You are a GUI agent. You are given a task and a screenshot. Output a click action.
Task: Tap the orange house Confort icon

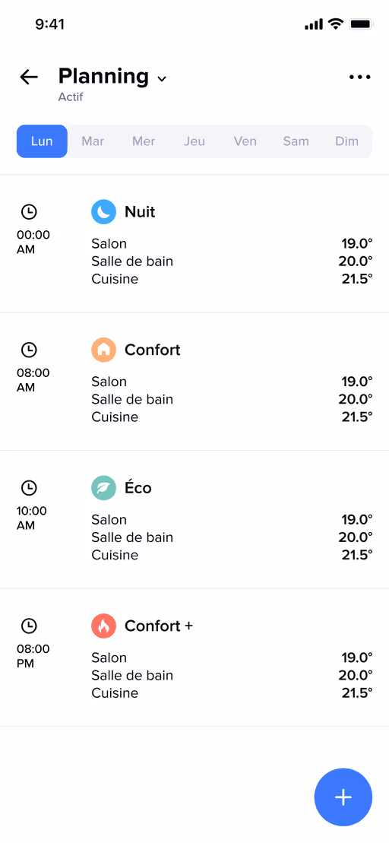coord(103,350)
